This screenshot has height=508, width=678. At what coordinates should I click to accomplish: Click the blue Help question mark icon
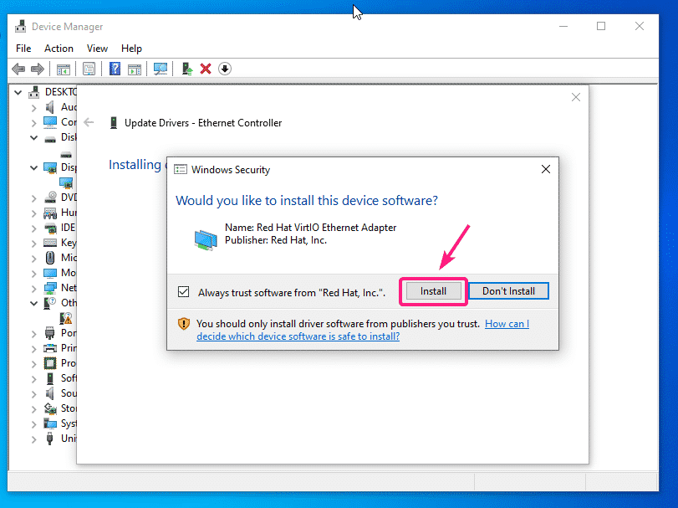[x=115, y=69]
